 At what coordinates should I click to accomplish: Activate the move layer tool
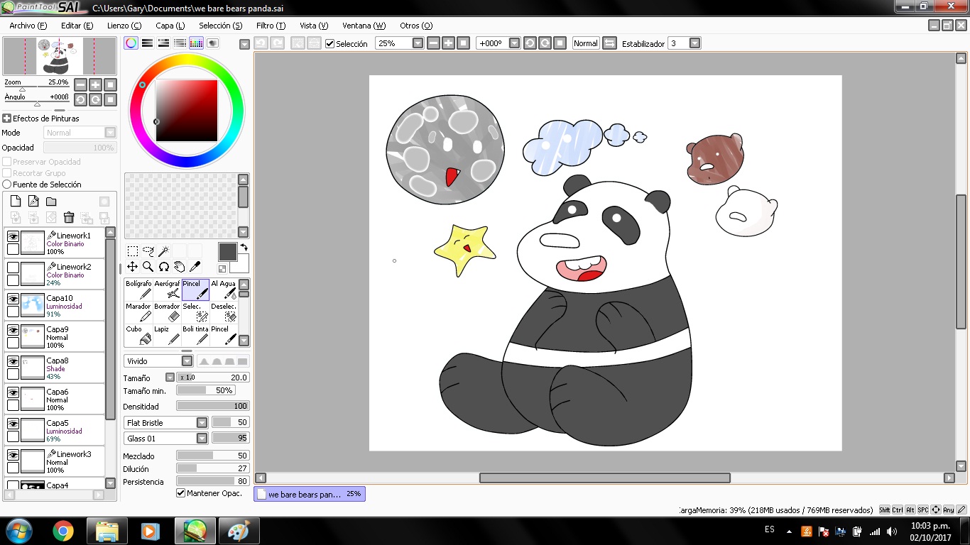pyautogui.click(x=133, y=267)
